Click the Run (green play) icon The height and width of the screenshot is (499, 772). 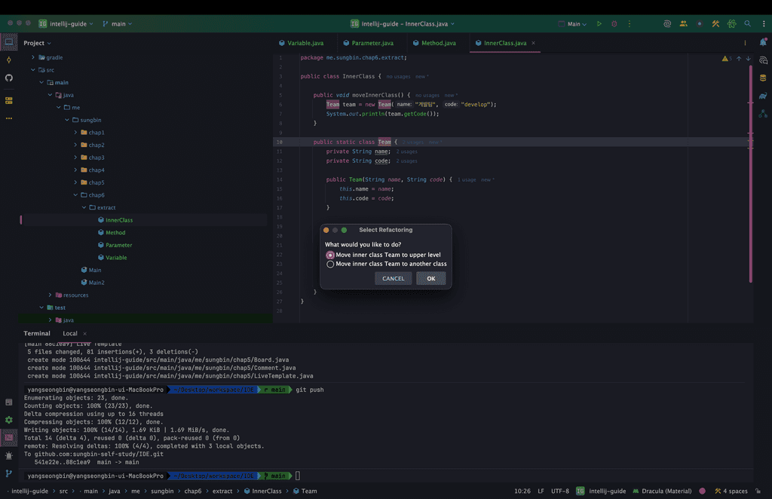599,24
